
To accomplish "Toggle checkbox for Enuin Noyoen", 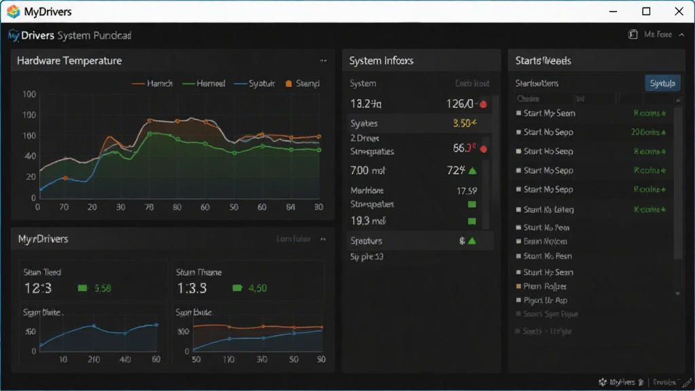I will click(x=519, y=242).
